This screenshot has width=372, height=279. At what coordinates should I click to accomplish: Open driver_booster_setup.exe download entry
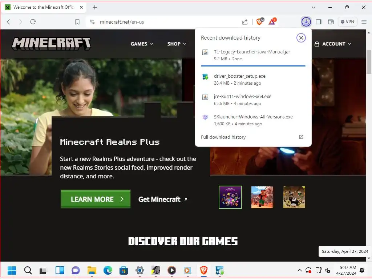[x=253, y=80]
